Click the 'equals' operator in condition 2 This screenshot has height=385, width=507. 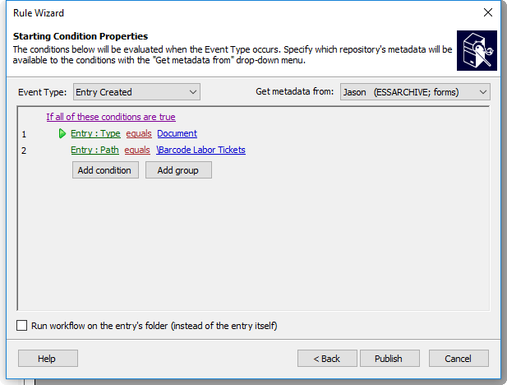pyautogui.click(x=137, y=150)
